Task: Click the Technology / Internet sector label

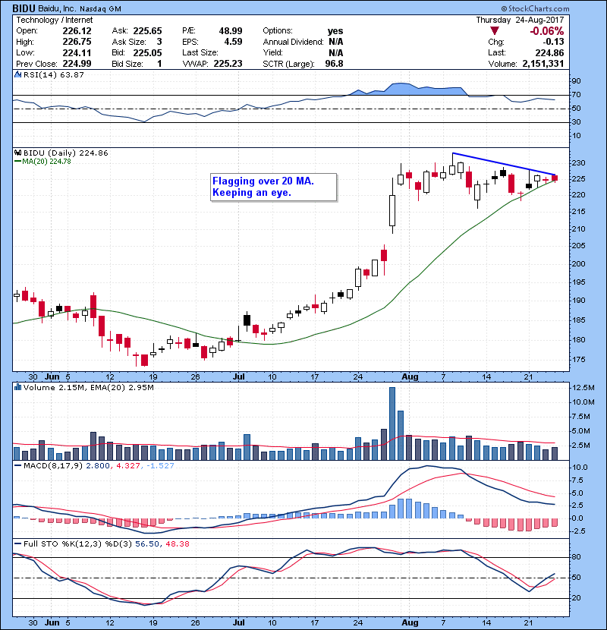Action: click(x=54, y=20)
